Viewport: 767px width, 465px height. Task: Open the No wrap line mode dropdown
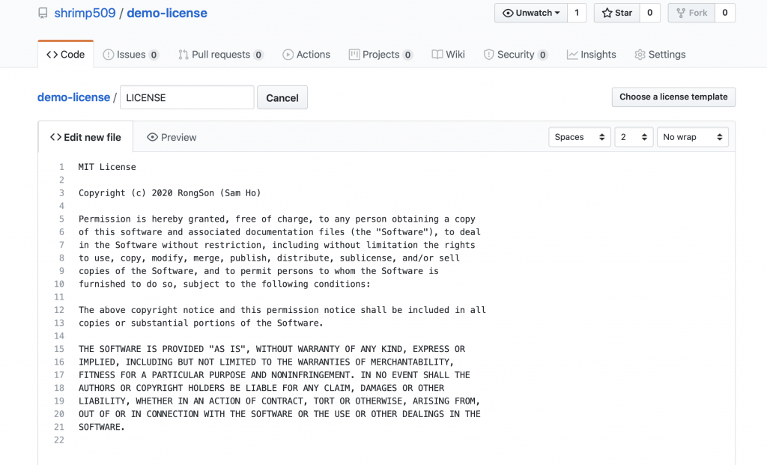point(693,137)
